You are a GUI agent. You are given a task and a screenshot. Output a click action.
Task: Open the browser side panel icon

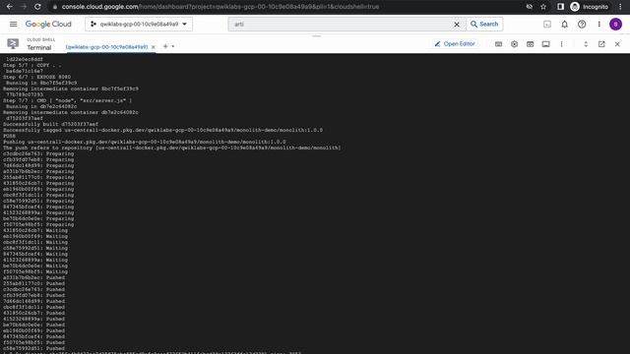pyautogui.click(x=560, y=7)
